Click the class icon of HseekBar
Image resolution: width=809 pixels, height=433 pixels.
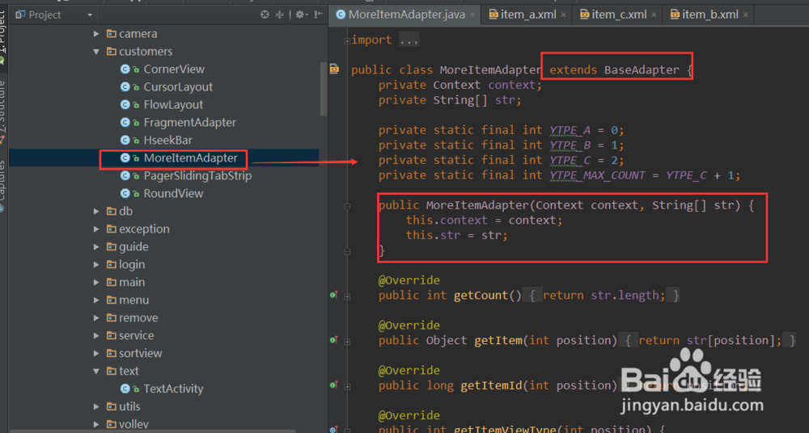[125, 141]
